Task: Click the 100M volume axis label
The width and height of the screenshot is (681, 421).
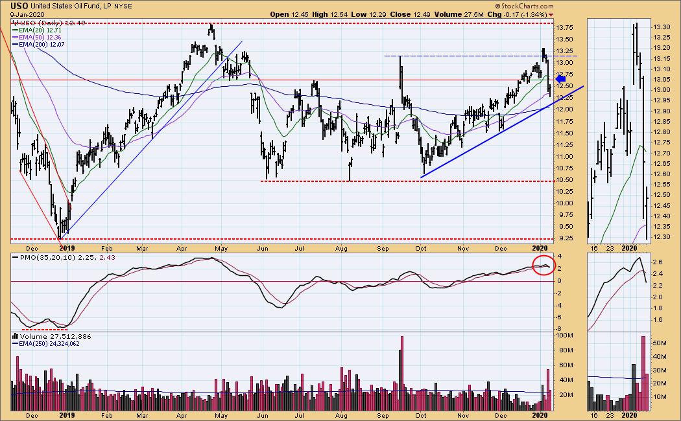Action: 565,336
